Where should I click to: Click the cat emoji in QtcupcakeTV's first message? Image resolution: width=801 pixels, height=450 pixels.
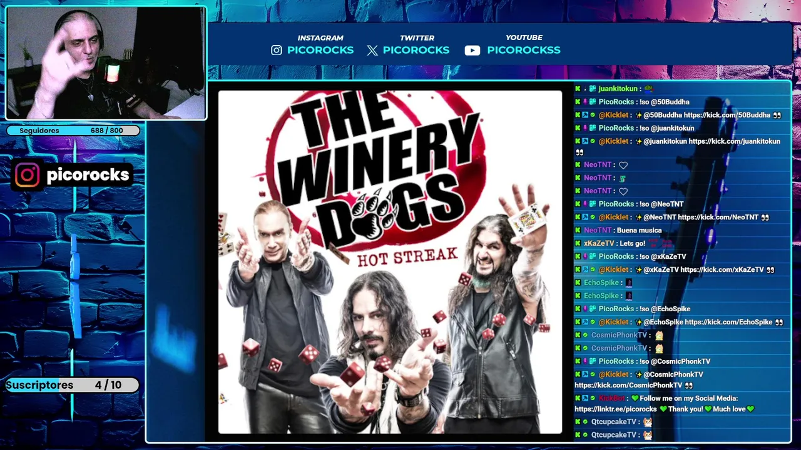point(647,422)
